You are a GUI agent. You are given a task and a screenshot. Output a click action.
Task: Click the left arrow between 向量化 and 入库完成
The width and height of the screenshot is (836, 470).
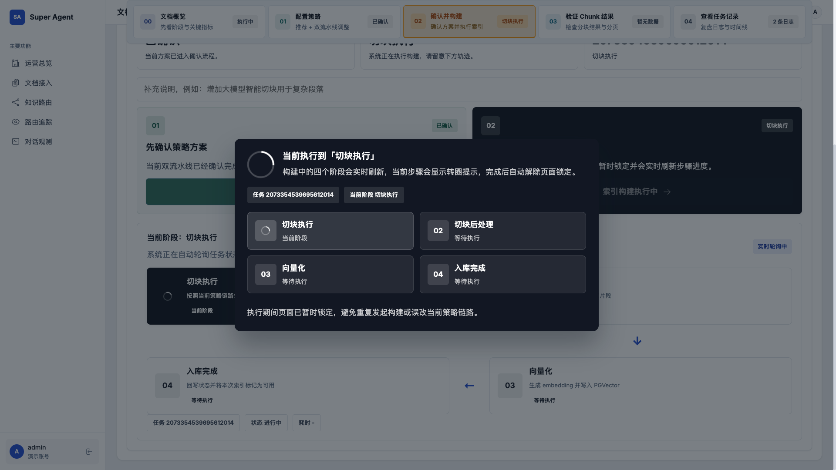469,386
